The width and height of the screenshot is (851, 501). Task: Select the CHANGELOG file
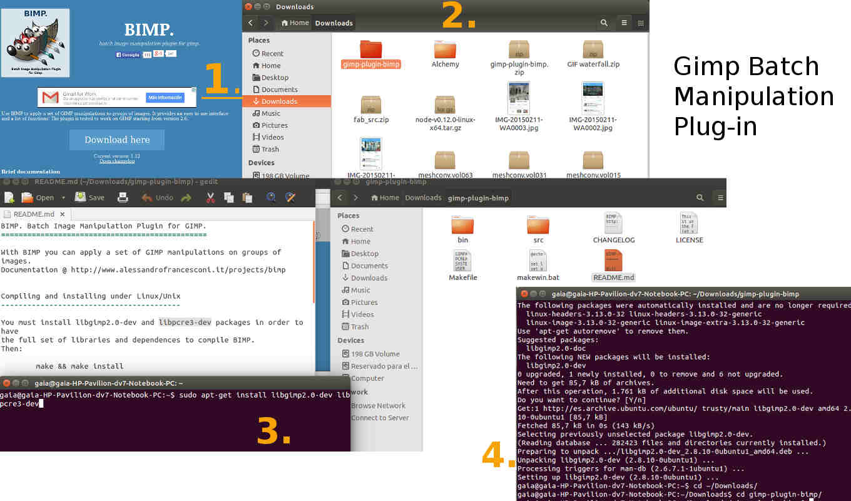point(614,228)
